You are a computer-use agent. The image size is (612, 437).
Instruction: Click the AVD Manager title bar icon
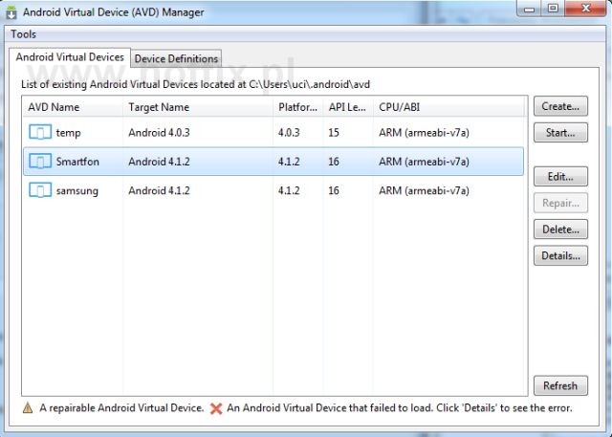click(11, 12)
